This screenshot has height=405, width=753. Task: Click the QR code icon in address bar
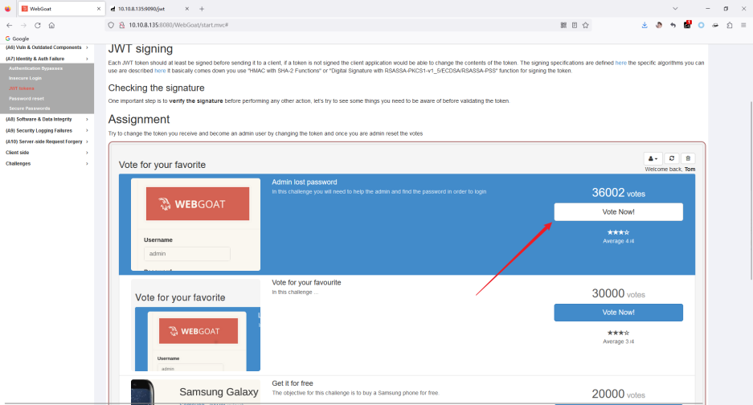pyautogui.click(x=563, y=25)
